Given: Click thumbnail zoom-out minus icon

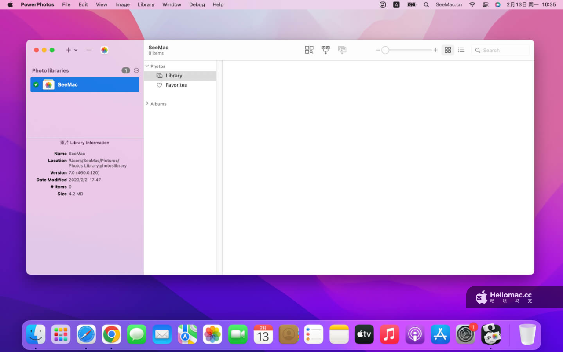Looking at the screenshot, I should pyautogui.click(x=378, y=50).
